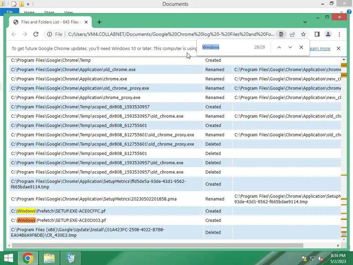The height and width of the screenshot is (265, 353).
Task: Open the find-in-page search icon in address bar
Action: coord(281,34)
